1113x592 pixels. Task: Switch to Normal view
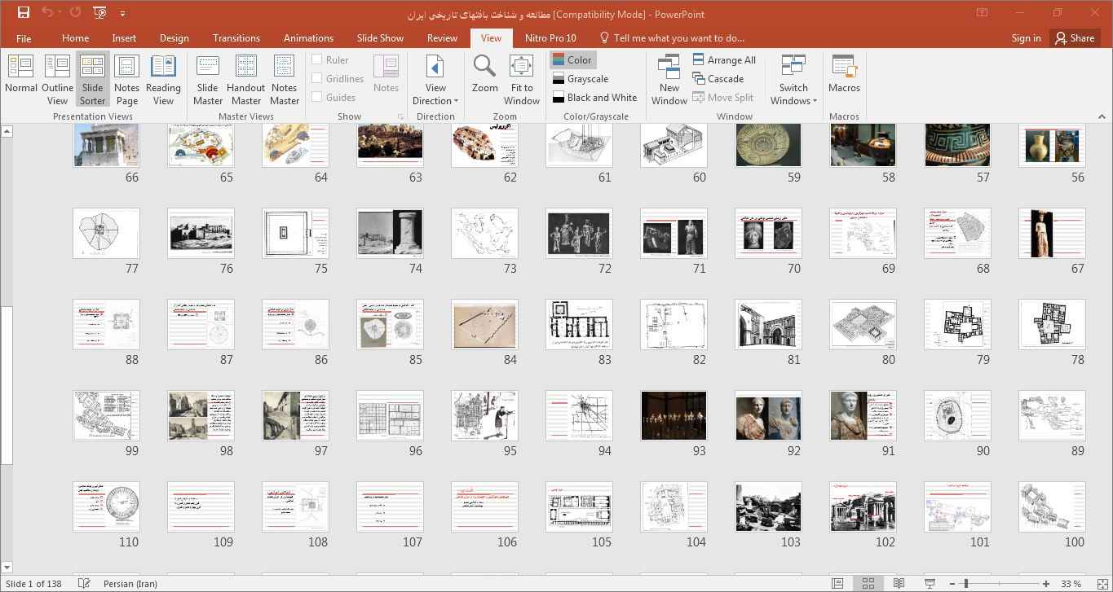click(20, 79)
